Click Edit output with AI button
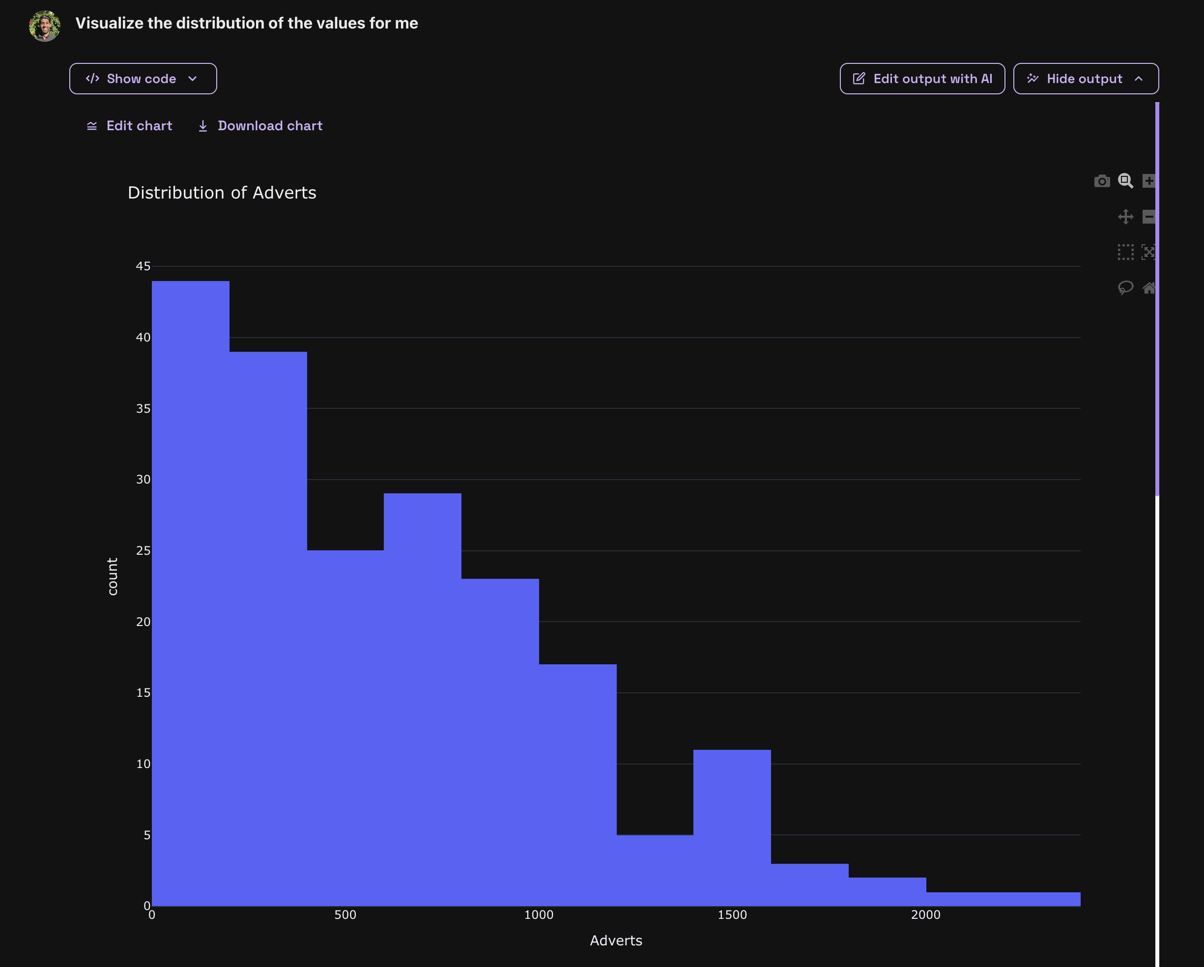Screen dimensions: 1204x967 (x=922, y=79)
